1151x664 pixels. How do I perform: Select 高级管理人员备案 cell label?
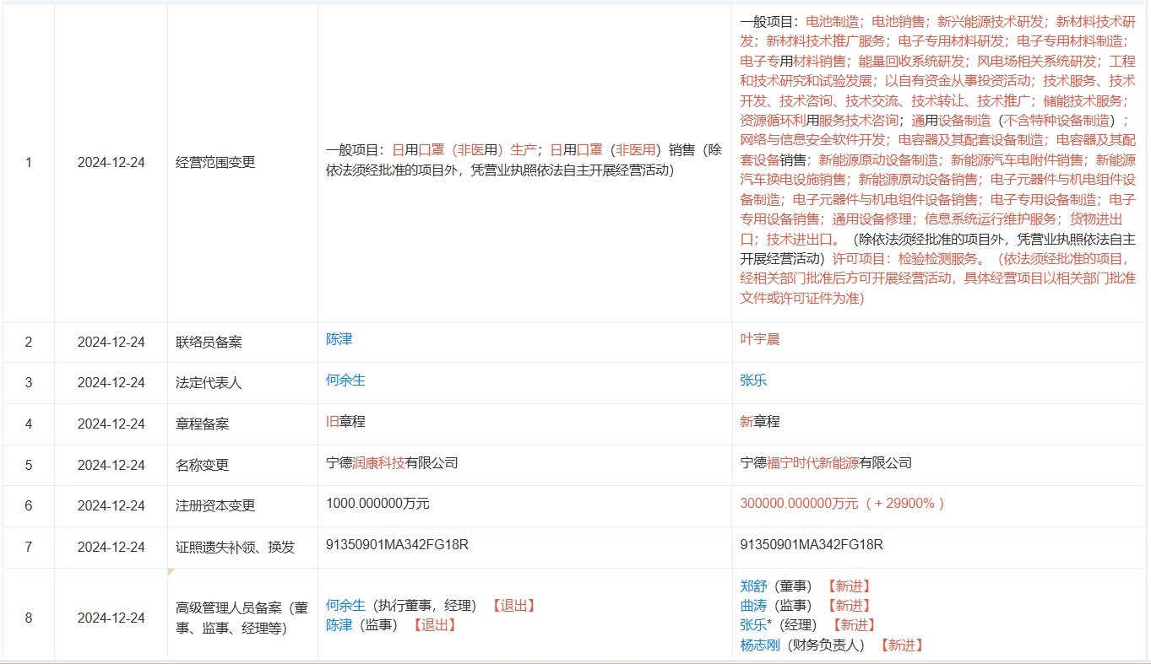click(241, 618)
